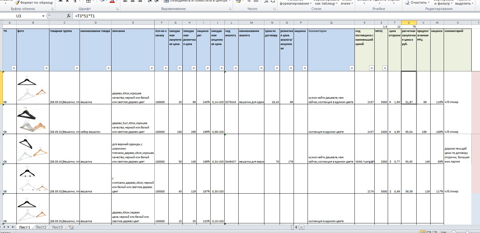This screenshot has width=480, height=233.
Task: Open Cell Styles (Стили ячеек) menu
Action: coord(346,2)
